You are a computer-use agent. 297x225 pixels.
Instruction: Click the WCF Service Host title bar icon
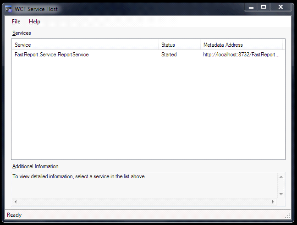tap(9, 9)
